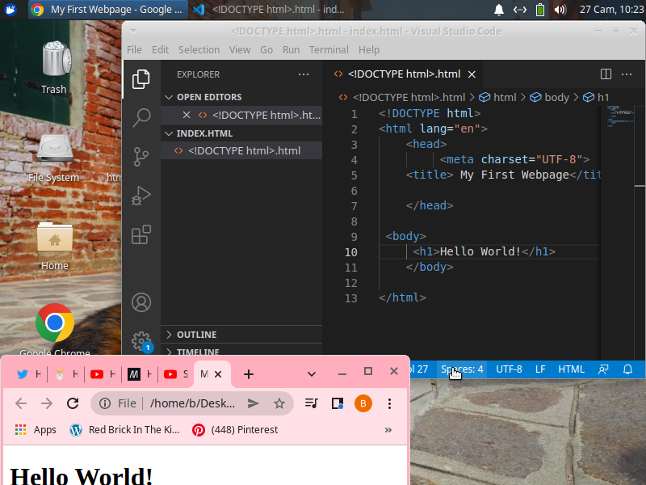This screenshot has width=646, height=485.
Task: Expand the Outline section
Action: (197, 335)
